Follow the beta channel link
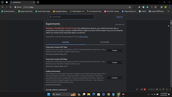 coord(84,37)
